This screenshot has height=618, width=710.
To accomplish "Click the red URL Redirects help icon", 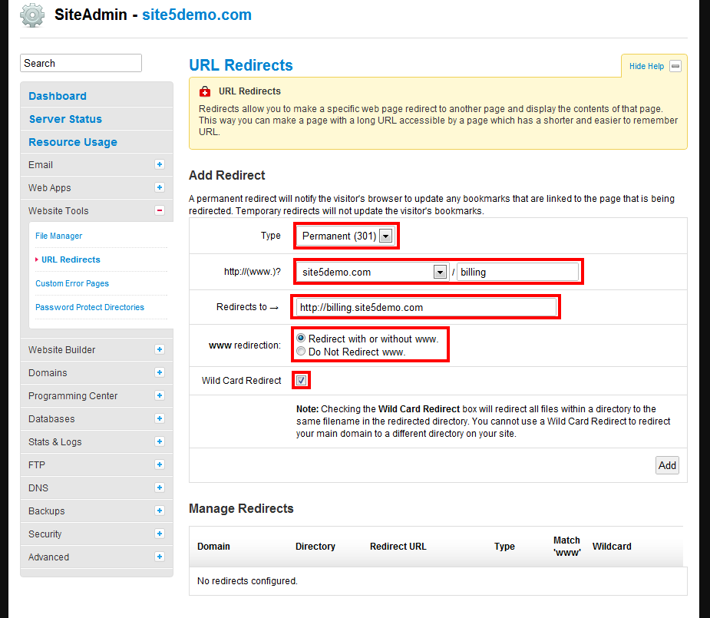I will pos(205,91).
